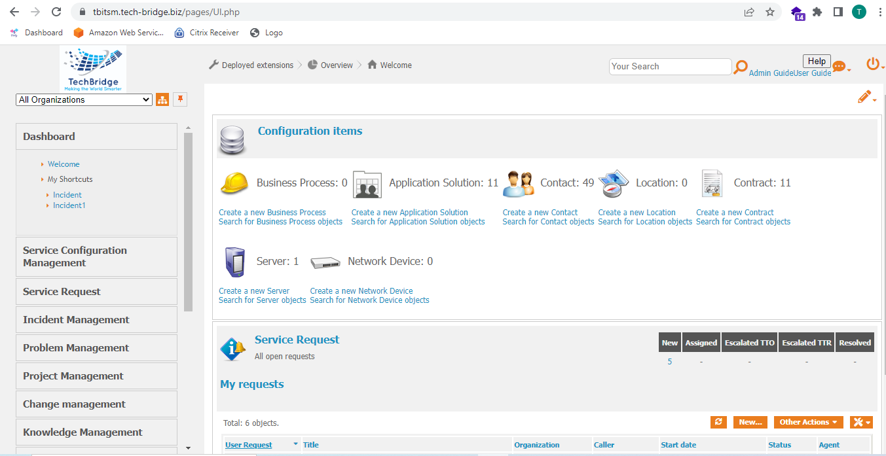Screen dimensions: 886x456
Task: Click Search for Network Device objects
Action: 369,300
